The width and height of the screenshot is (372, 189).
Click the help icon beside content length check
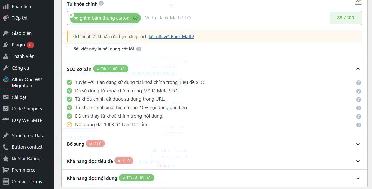pos(359,125)
